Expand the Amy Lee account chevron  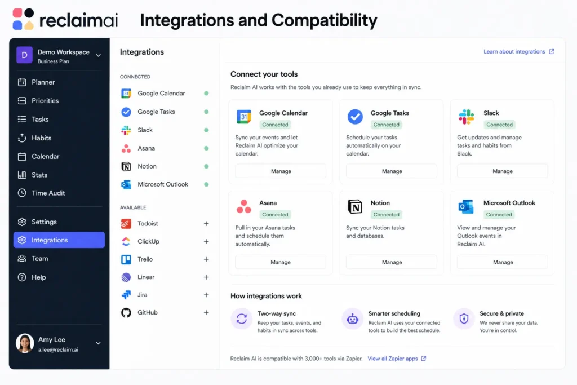[x=98, y=343]
